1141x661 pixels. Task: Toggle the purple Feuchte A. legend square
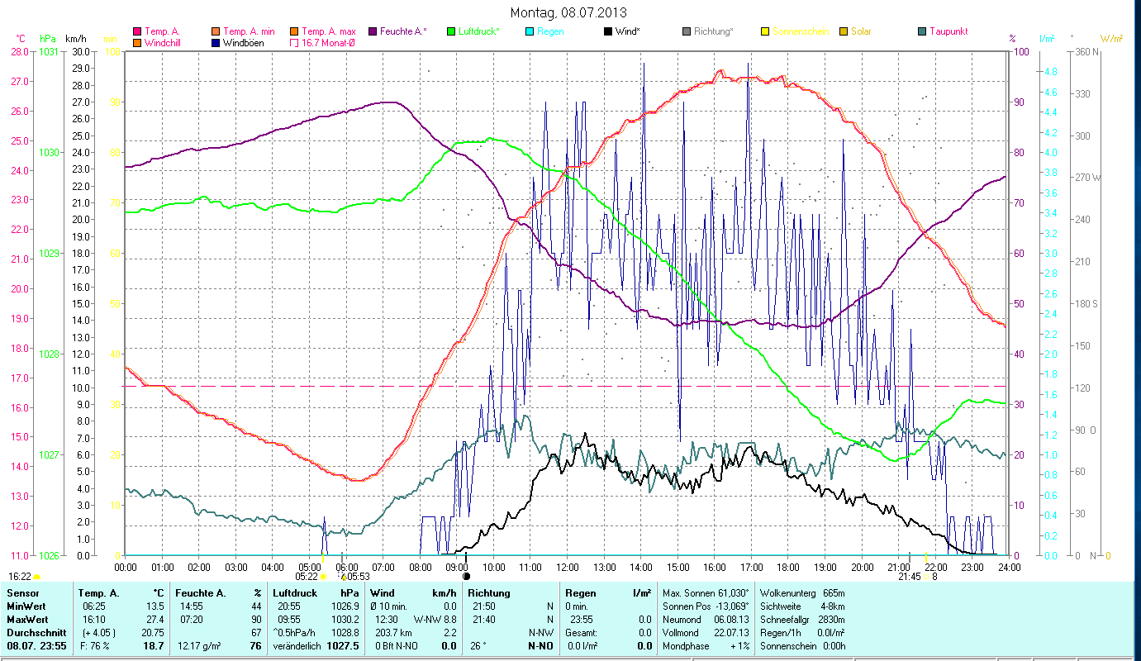click(x=373, y=31)
